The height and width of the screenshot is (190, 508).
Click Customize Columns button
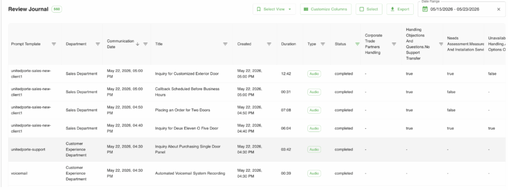(x=325, y=9)
